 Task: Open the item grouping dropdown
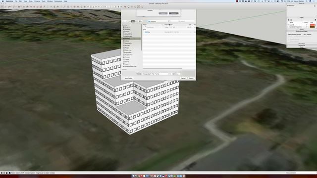140,21
